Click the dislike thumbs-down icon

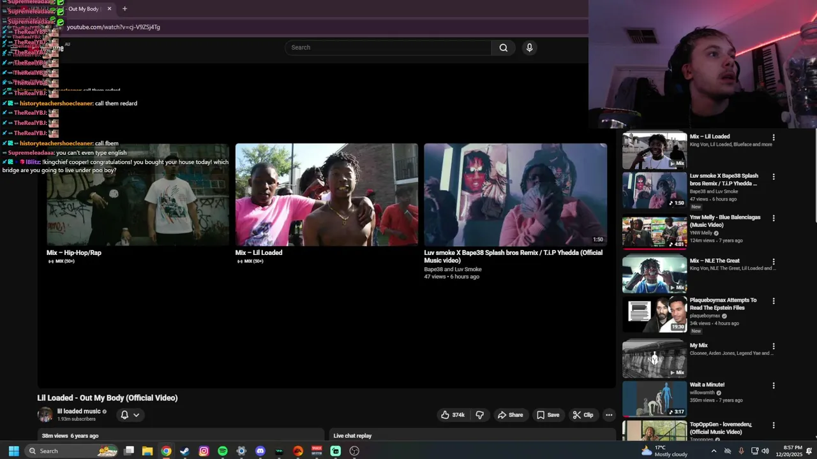(480, 415)
